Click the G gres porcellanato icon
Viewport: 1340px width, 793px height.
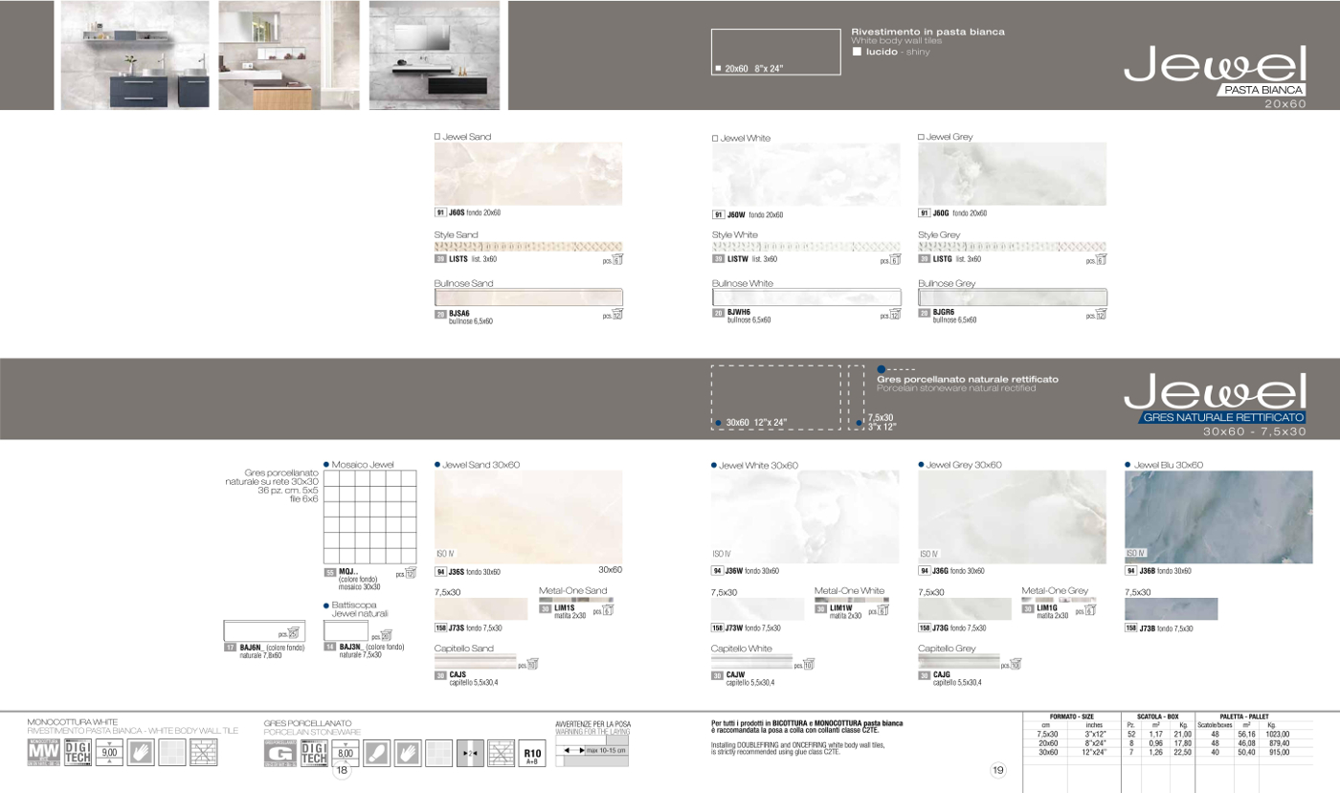[279, 752]
